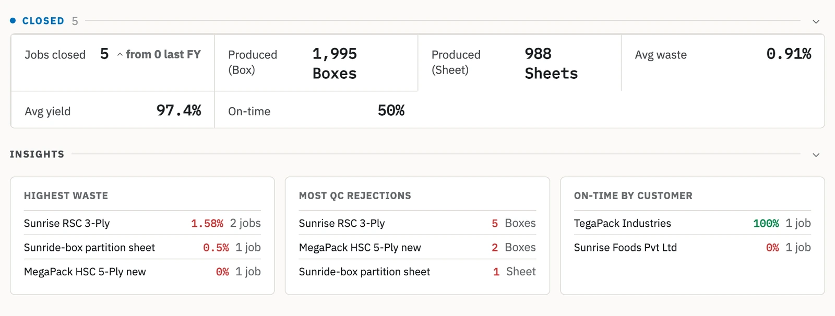Click '1 Sheet' rejection count
This screenshot has height=316, width=835.
click(515, 272)
